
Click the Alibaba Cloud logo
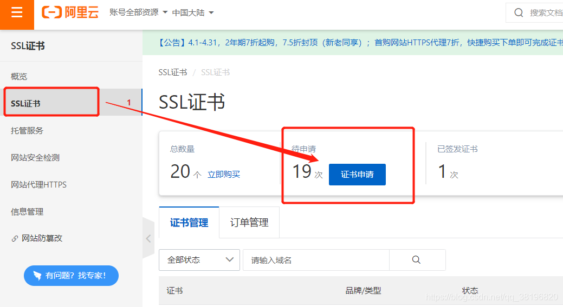(70, 12)
